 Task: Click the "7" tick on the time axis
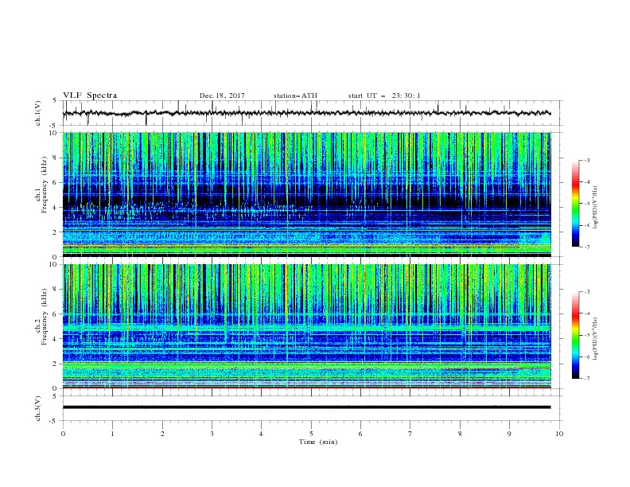[410, 434]
